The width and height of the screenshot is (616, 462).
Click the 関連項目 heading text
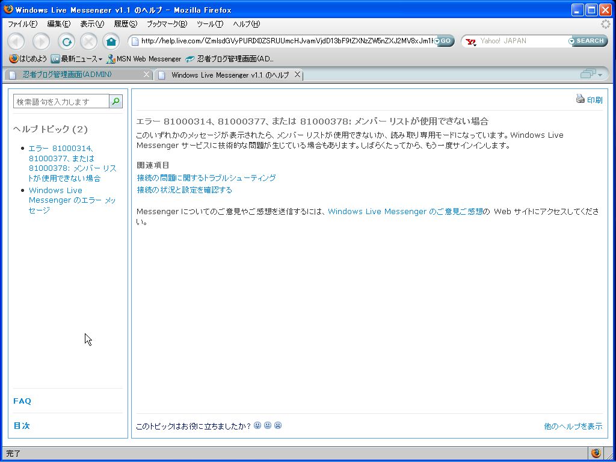(x=153, y=165)
